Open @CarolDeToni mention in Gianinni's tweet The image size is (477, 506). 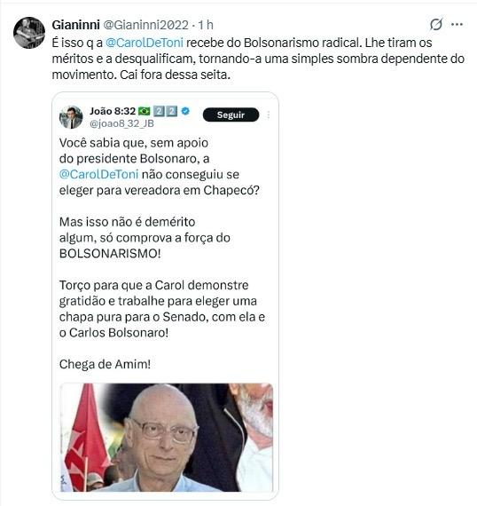click(145, 43)
